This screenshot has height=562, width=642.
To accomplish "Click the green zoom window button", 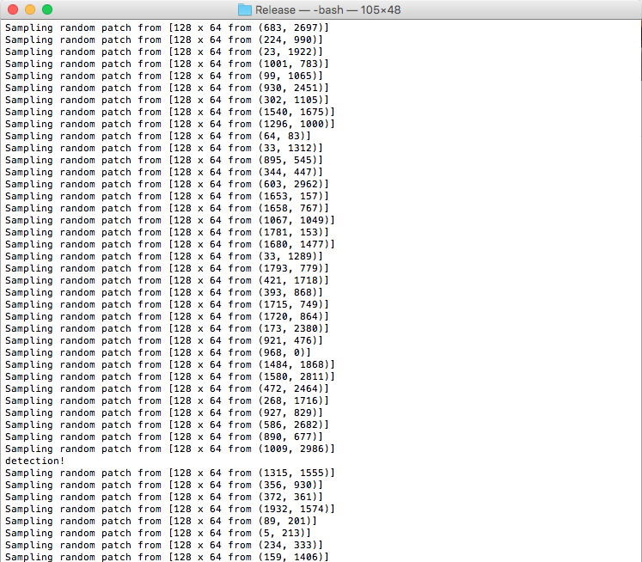I will tap(47, 9).
